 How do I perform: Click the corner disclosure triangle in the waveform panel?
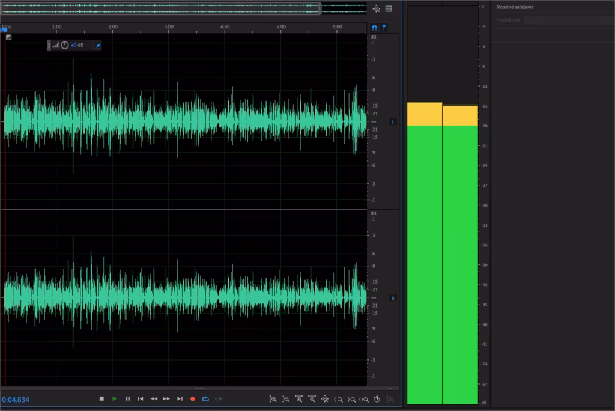[8, 37]
